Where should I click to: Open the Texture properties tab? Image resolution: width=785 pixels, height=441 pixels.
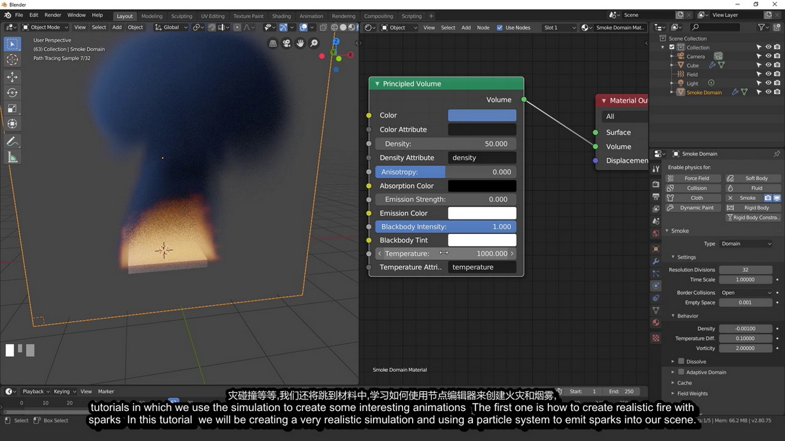point(655,338)
